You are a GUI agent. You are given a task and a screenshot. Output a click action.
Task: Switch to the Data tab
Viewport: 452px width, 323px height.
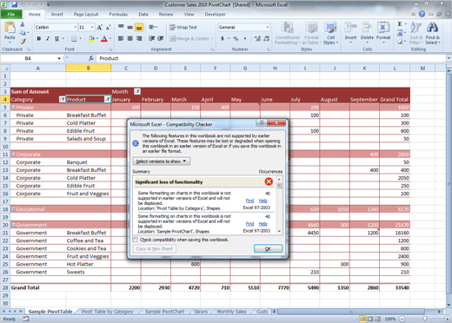[143, 14]
